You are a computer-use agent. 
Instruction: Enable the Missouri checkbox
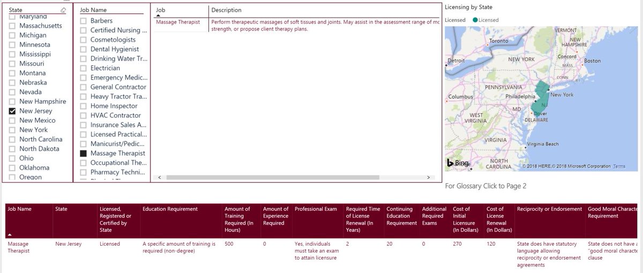click(12, 64)
